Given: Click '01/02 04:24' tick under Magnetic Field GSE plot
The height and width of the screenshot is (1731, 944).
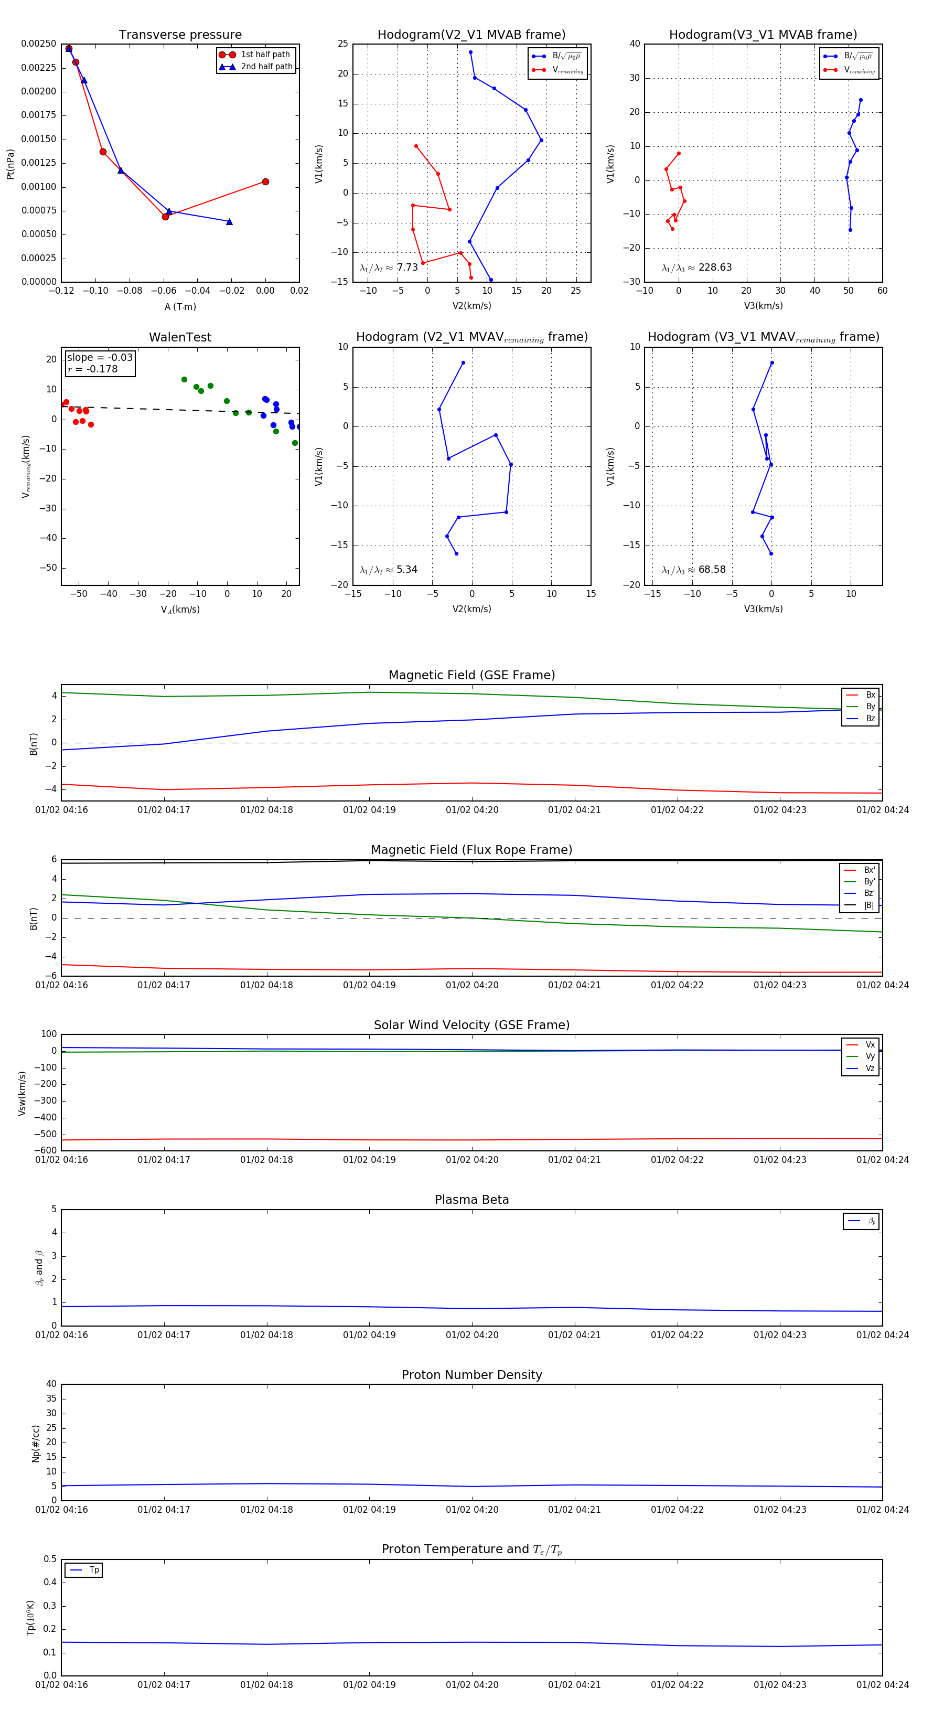Looking at the screenshot, I should coord(882,810).
